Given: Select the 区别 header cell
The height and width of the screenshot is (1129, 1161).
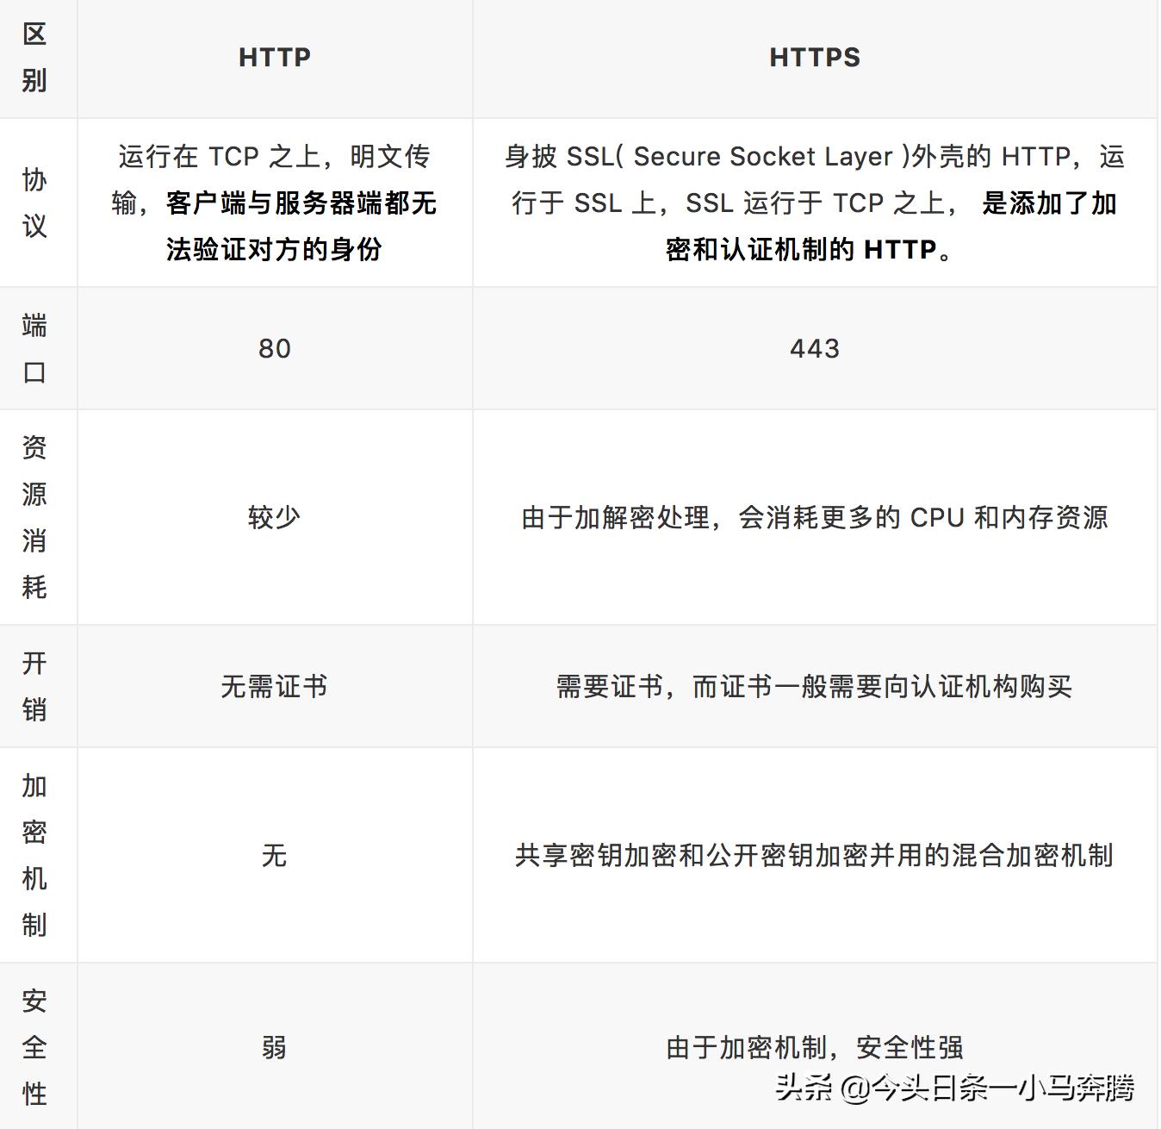Looking at the screenshot, I should point(35,57).
